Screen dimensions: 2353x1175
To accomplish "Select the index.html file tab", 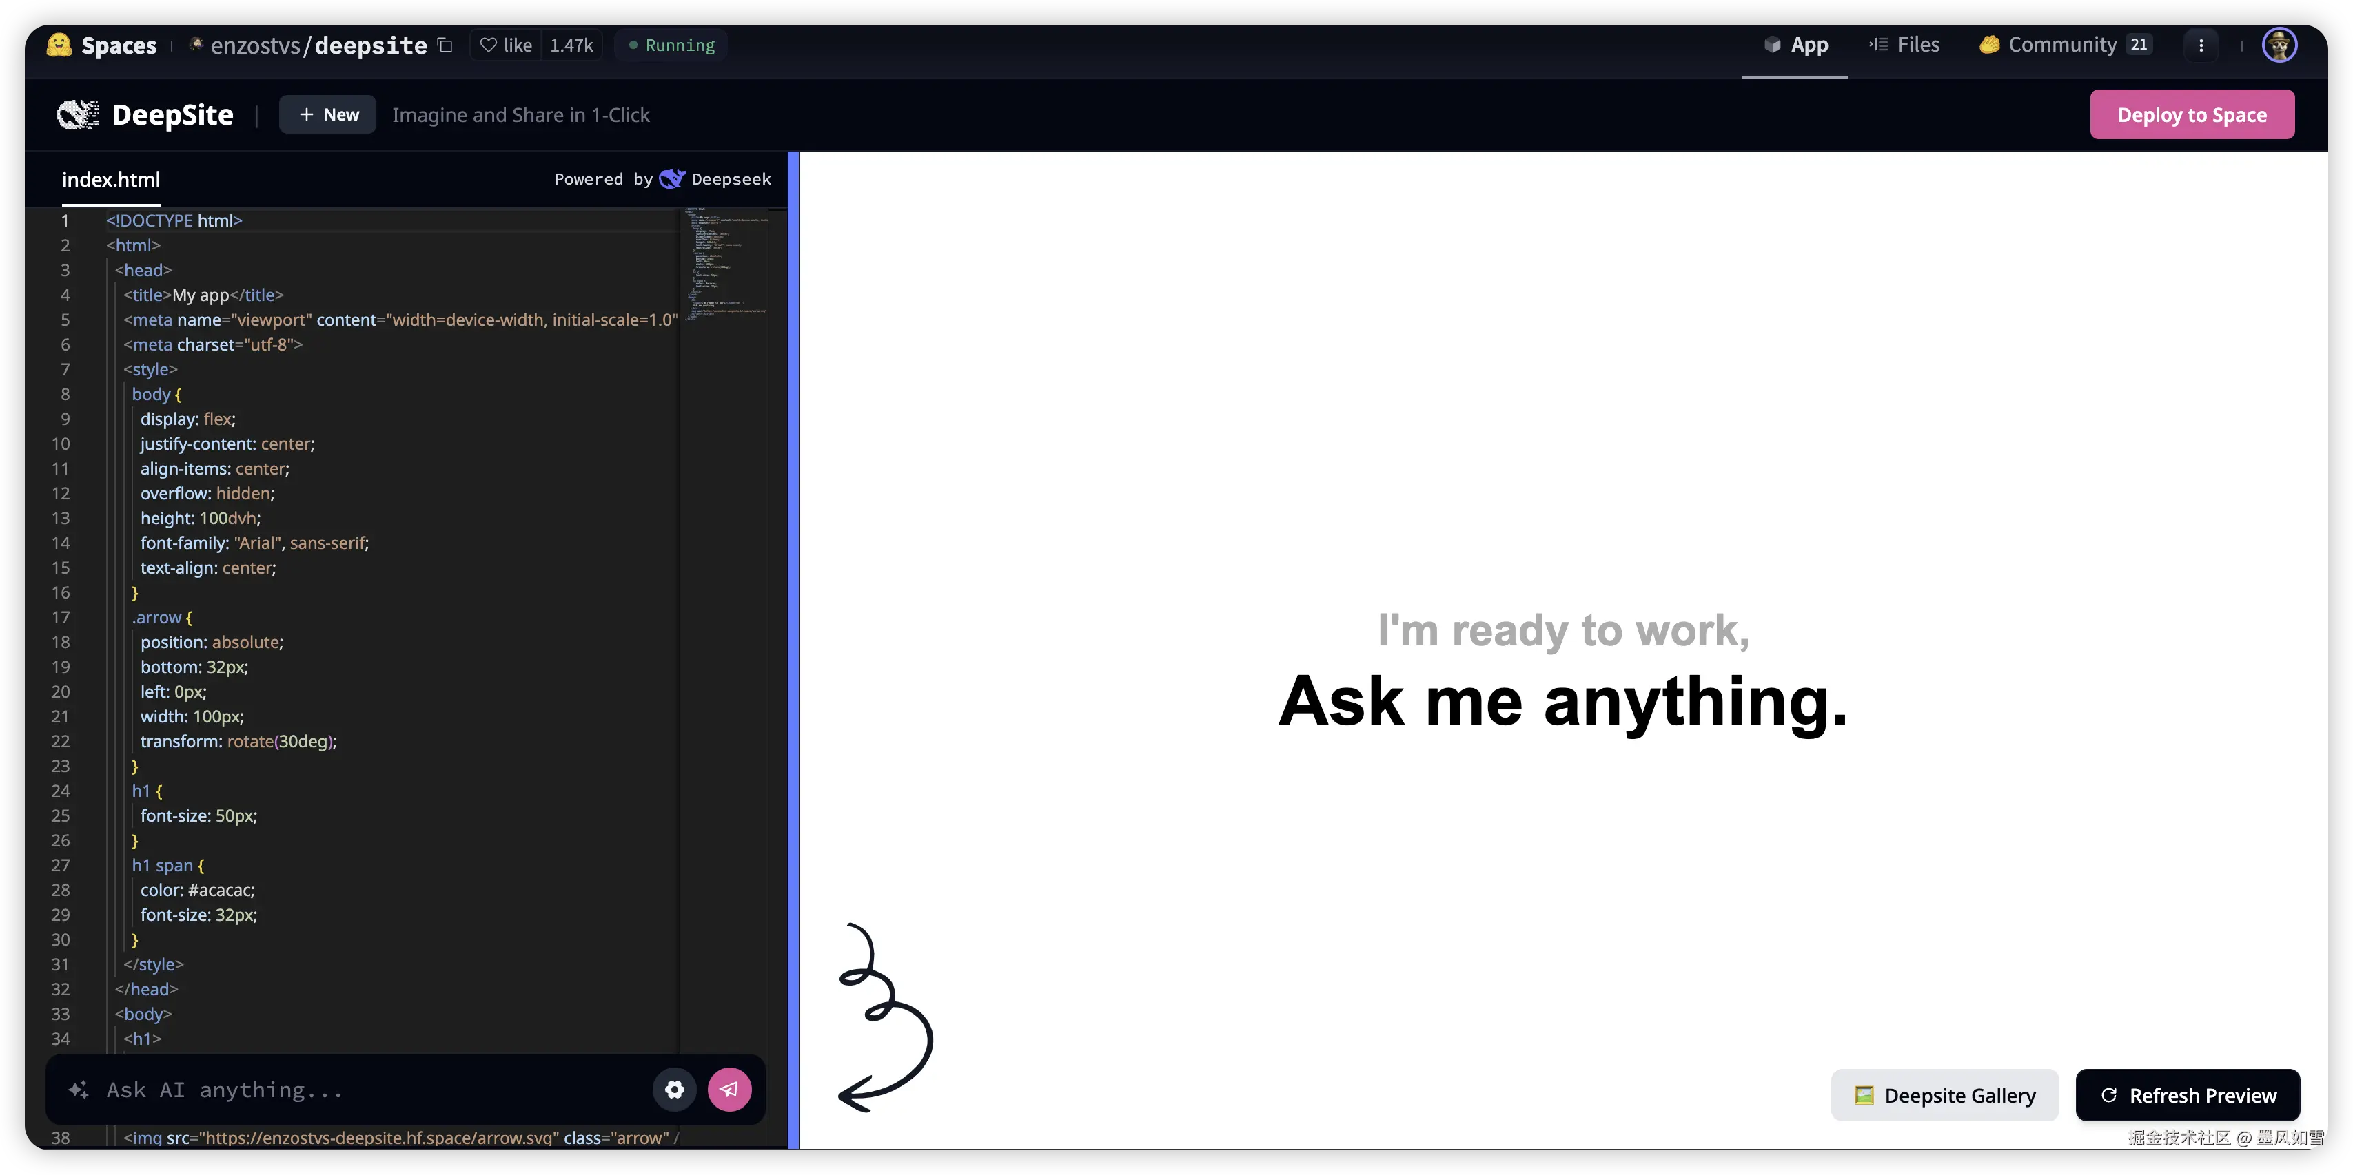I will coord(110,180).
